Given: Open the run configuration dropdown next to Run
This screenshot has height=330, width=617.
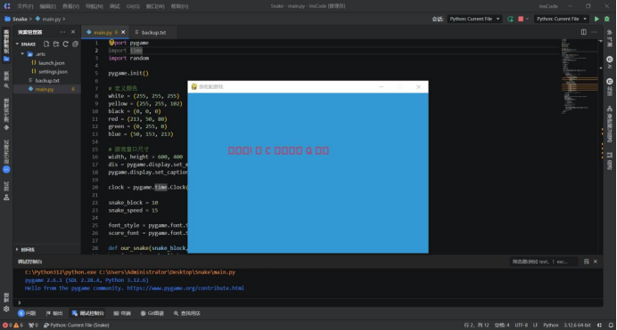Looking at the screenshot, I should coord(562,19).
